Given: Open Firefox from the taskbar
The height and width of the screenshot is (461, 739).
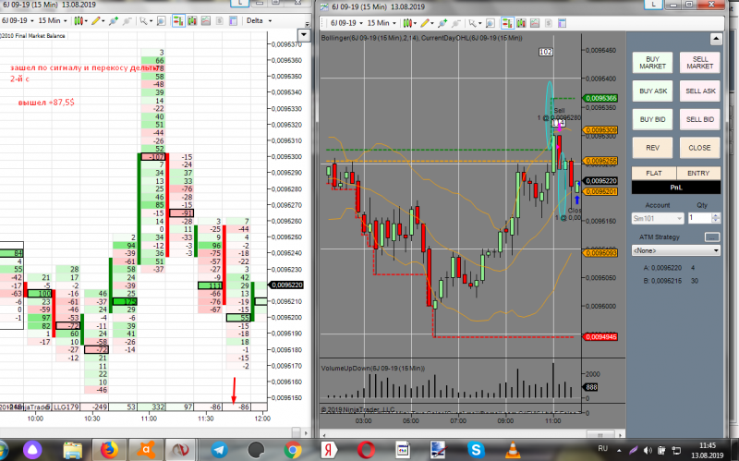Looking at the screenshot, I should (108, 450).
